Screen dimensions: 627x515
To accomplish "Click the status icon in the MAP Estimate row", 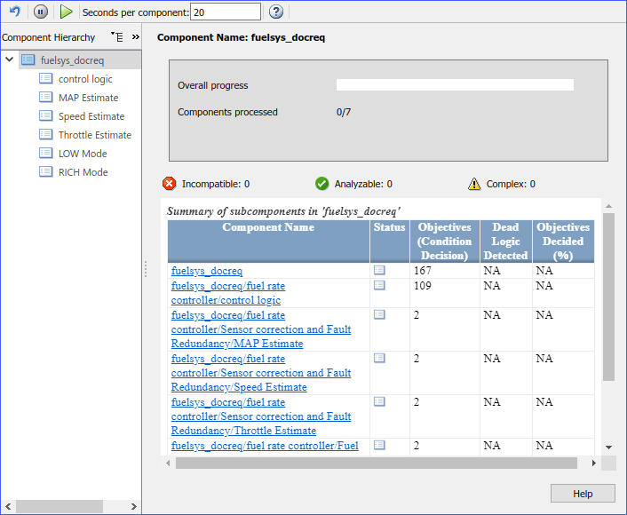I will point(379,314).
